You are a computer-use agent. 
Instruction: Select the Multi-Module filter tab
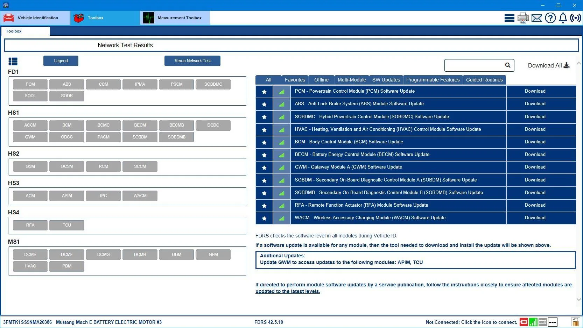352,80
